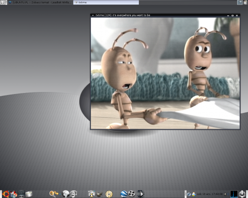Viewport: 248px width, 198px height.
Task: Open the golden CD disc player icon
Action: 109,194
